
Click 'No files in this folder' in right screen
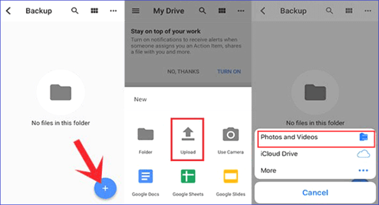click(315, 123)
